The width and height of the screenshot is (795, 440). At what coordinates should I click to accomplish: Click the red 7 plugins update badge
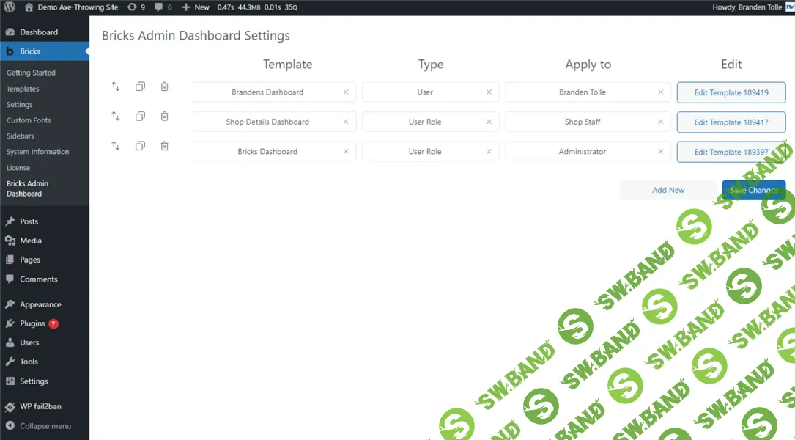point(53,323)
